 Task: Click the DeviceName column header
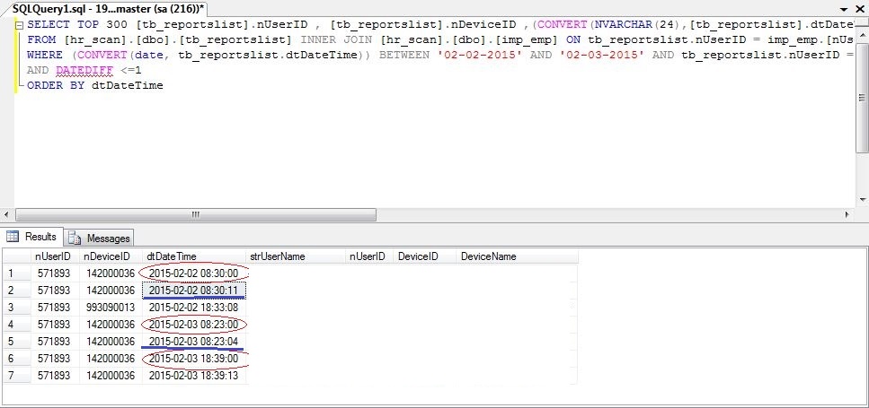pos(518,256)
